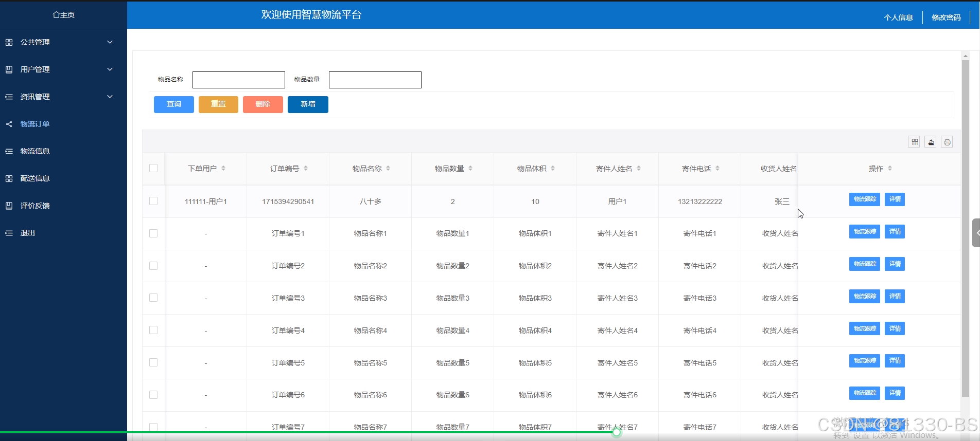Click the vertical scrollbar on the right
This screenshot has height=441, width=980.
[x=966, y=229]
